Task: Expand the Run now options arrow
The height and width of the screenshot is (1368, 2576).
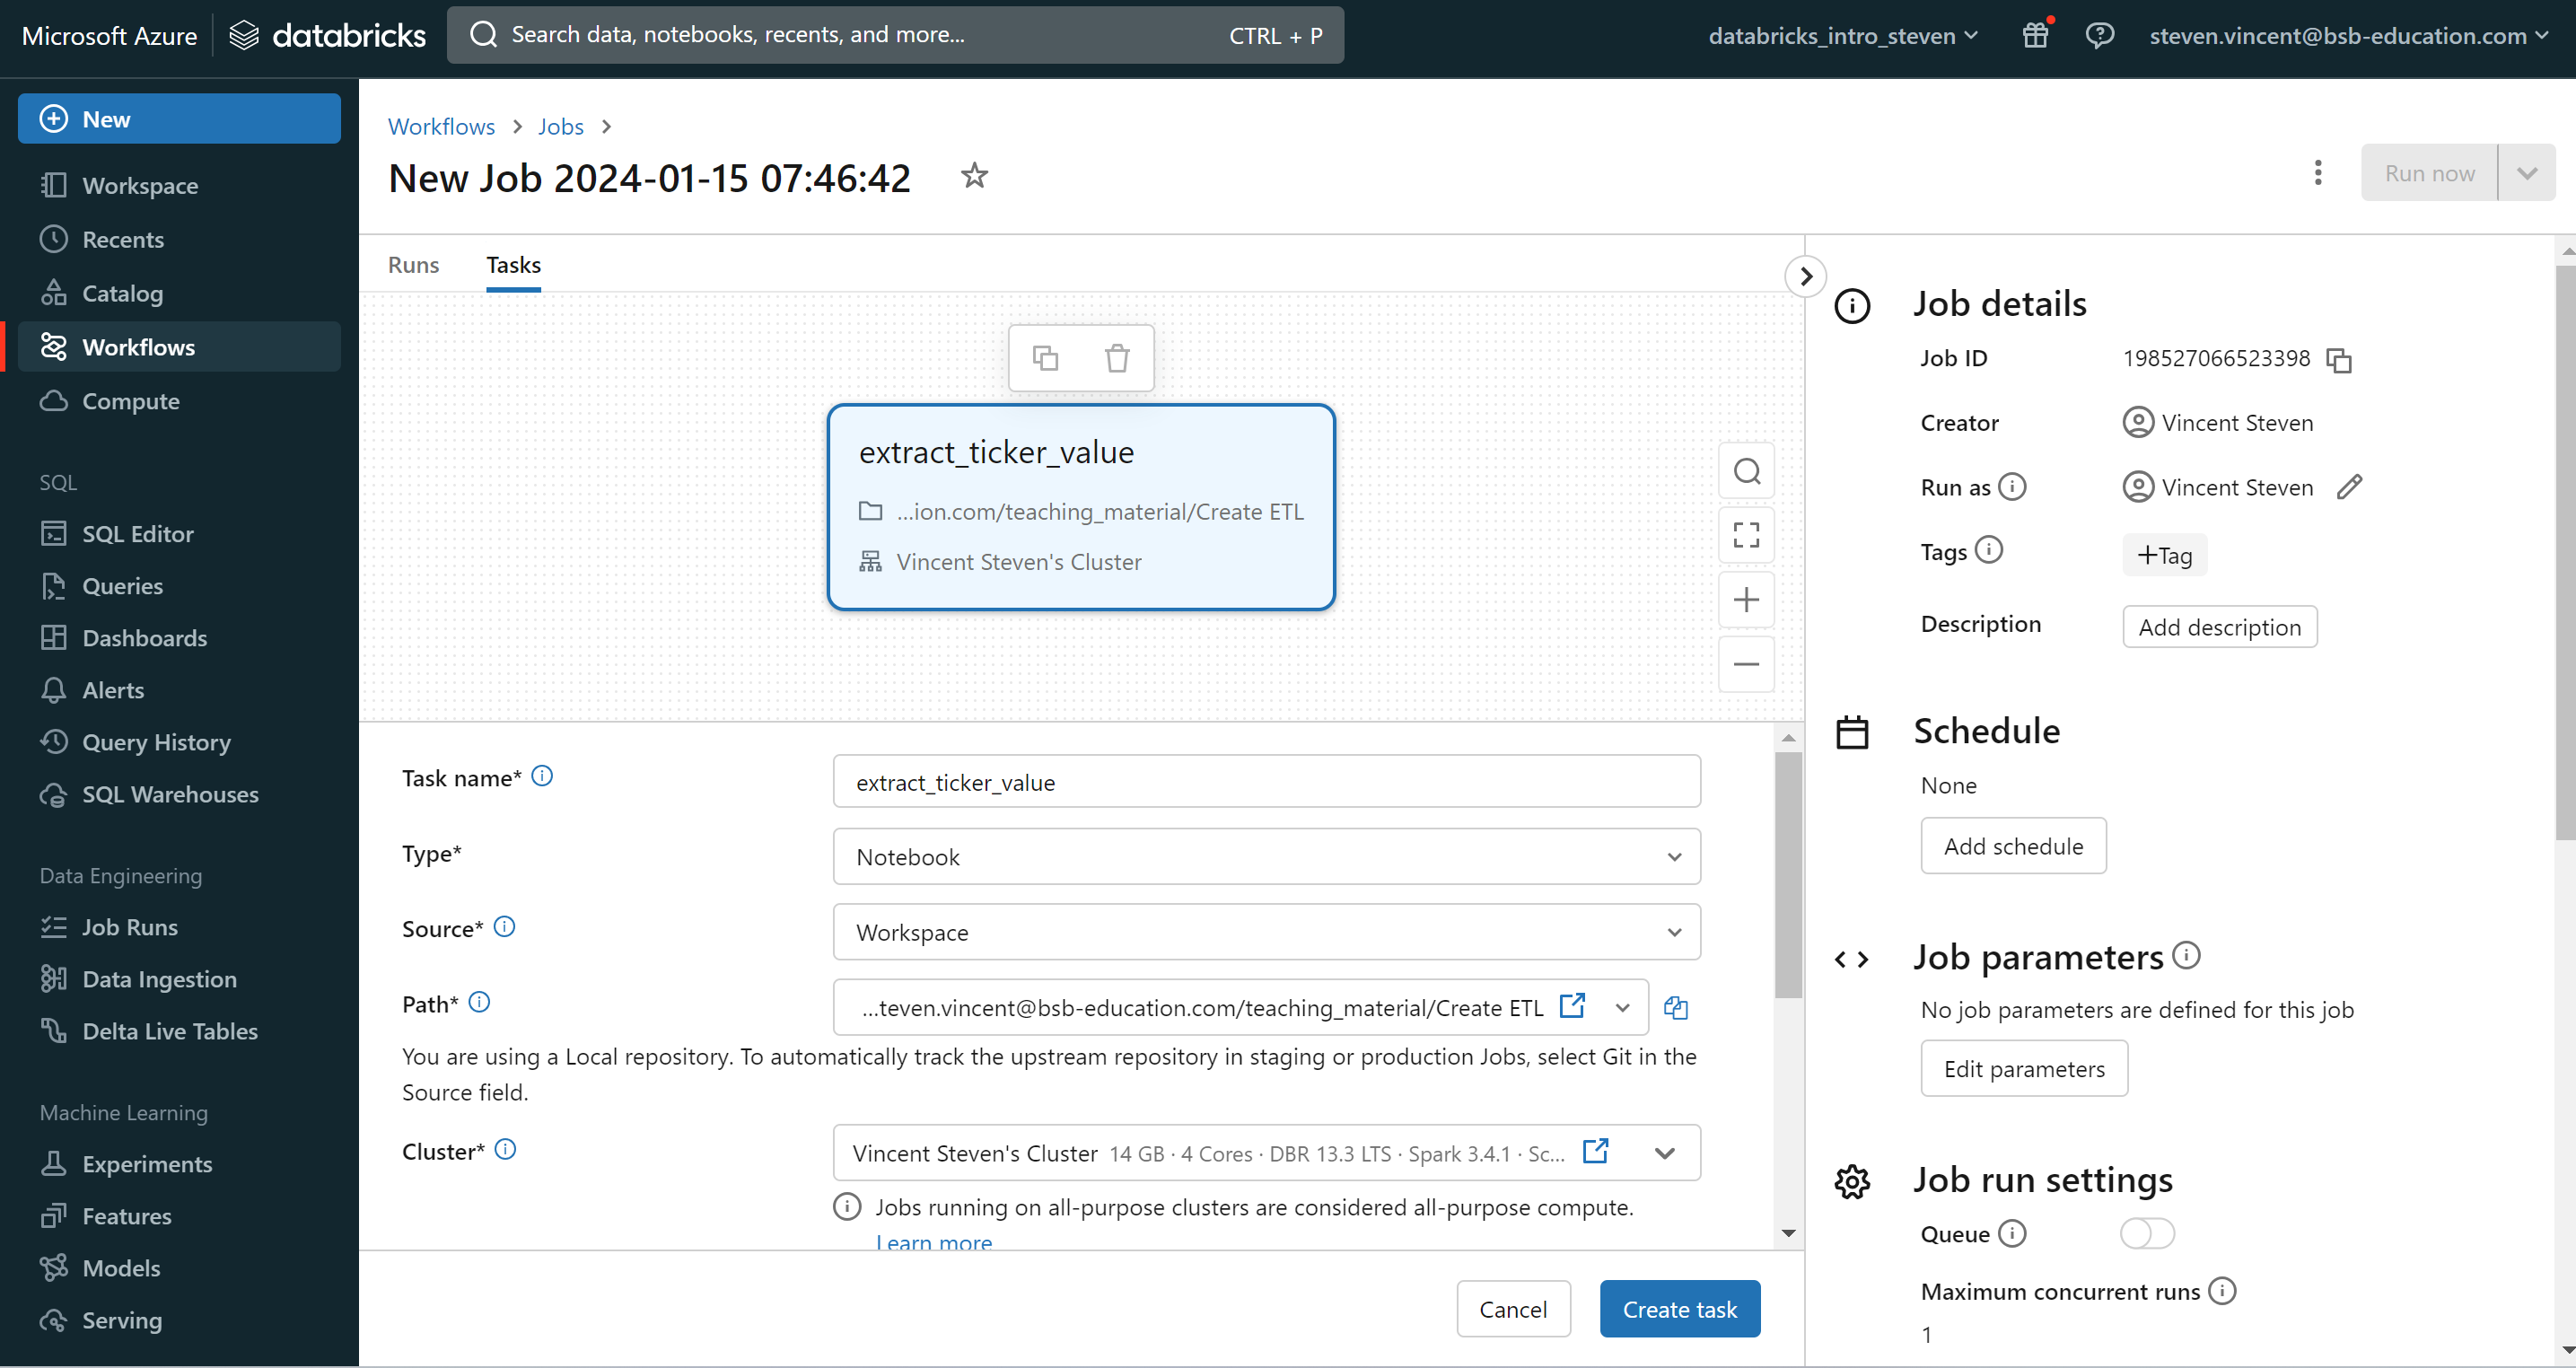Action: (2526, 173)
